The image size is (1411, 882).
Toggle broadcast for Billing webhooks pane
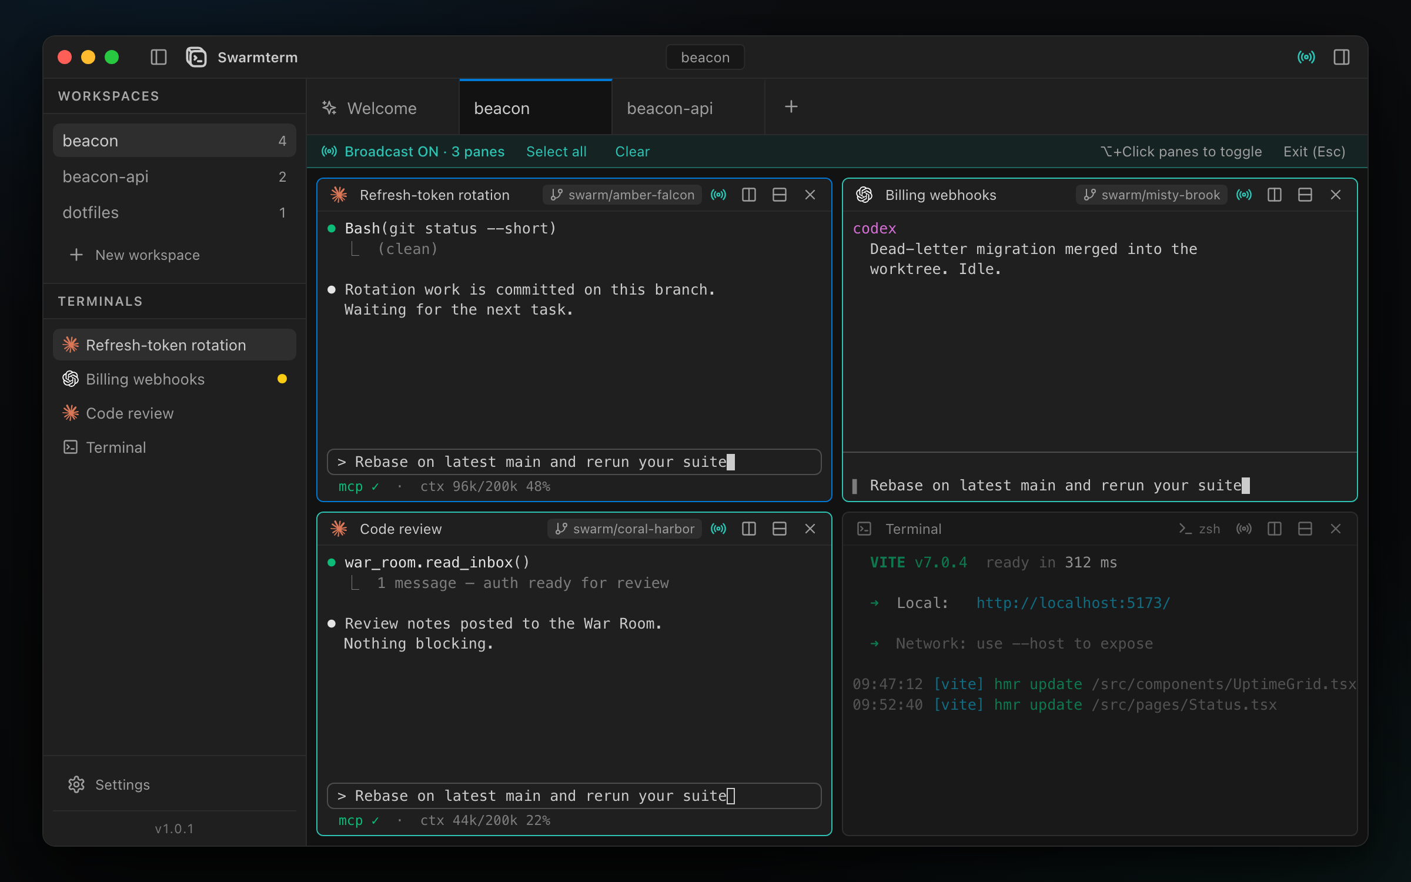tap(1244, 195)
